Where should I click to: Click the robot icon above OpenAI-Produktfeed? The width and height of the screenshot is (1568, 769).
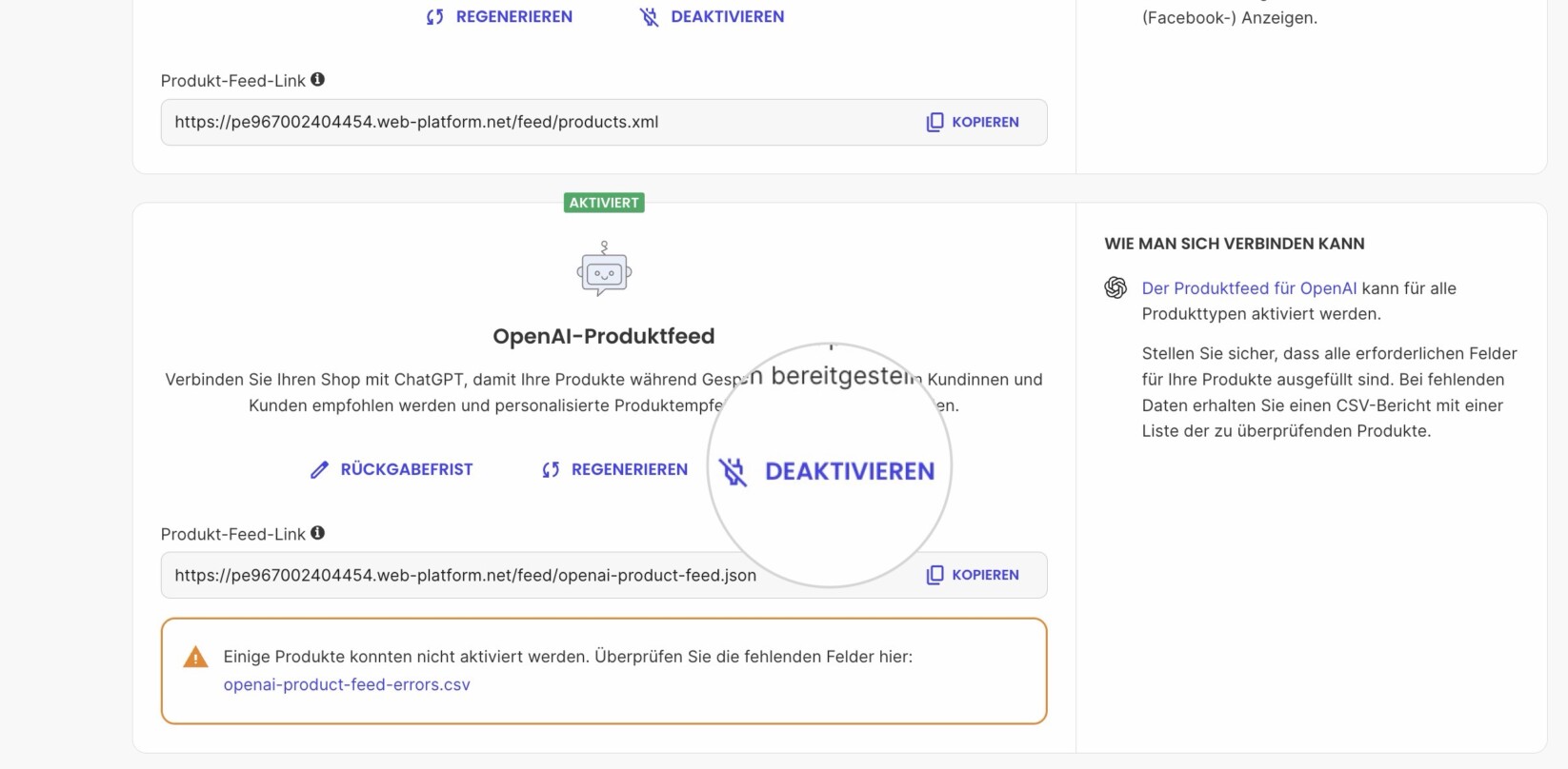[604, 269]
